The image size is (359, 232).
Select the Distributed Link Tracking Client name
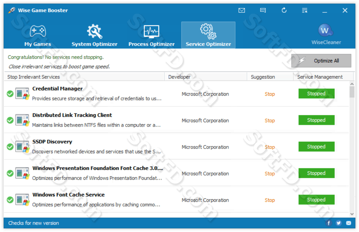click(72, 115)
